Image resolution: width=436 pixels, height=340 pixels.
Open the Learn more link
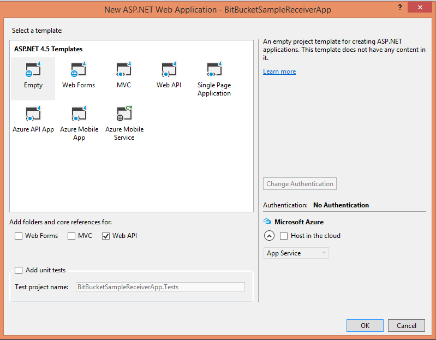(x=279, y=71)
